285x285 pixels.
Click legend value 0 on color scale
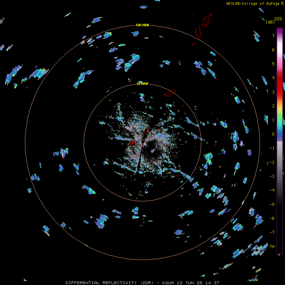273,134
